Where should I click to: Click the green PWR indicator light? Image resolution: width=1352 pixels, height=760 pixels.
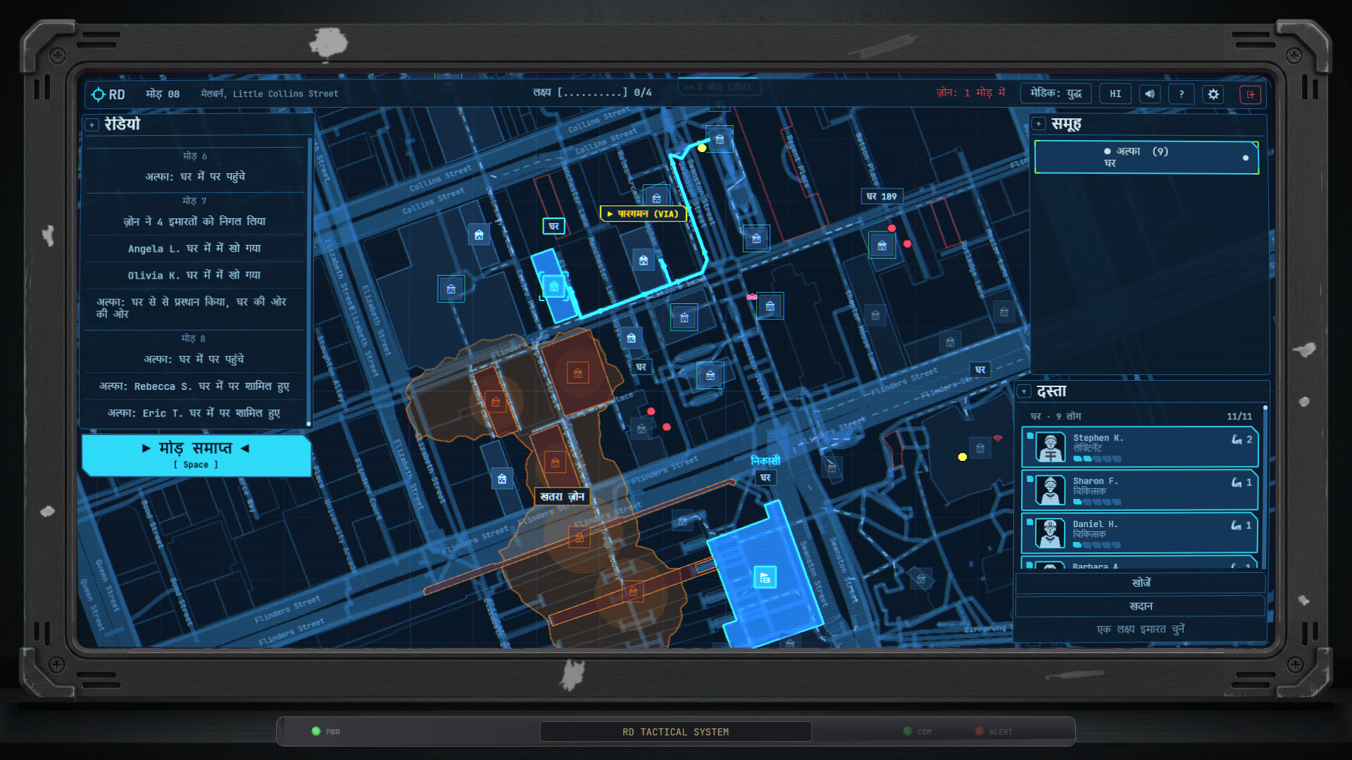point(316,731)
